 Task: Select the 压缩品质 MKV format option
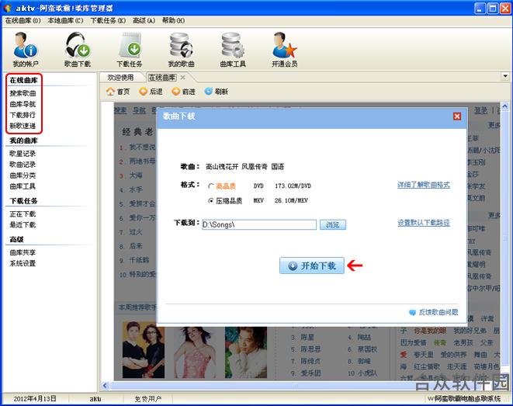(x=211, y=200)
